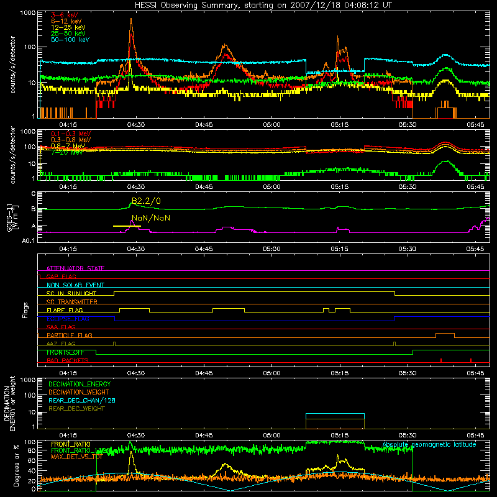Click the 05:30 tick label under the decimation panel
Screen dimensions: 497x497
click(x=408, y=435)
